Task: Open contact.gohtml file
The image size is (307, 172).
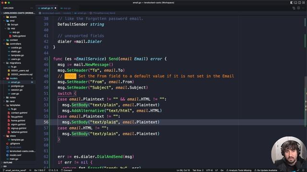Action: (x=19, y=113)
